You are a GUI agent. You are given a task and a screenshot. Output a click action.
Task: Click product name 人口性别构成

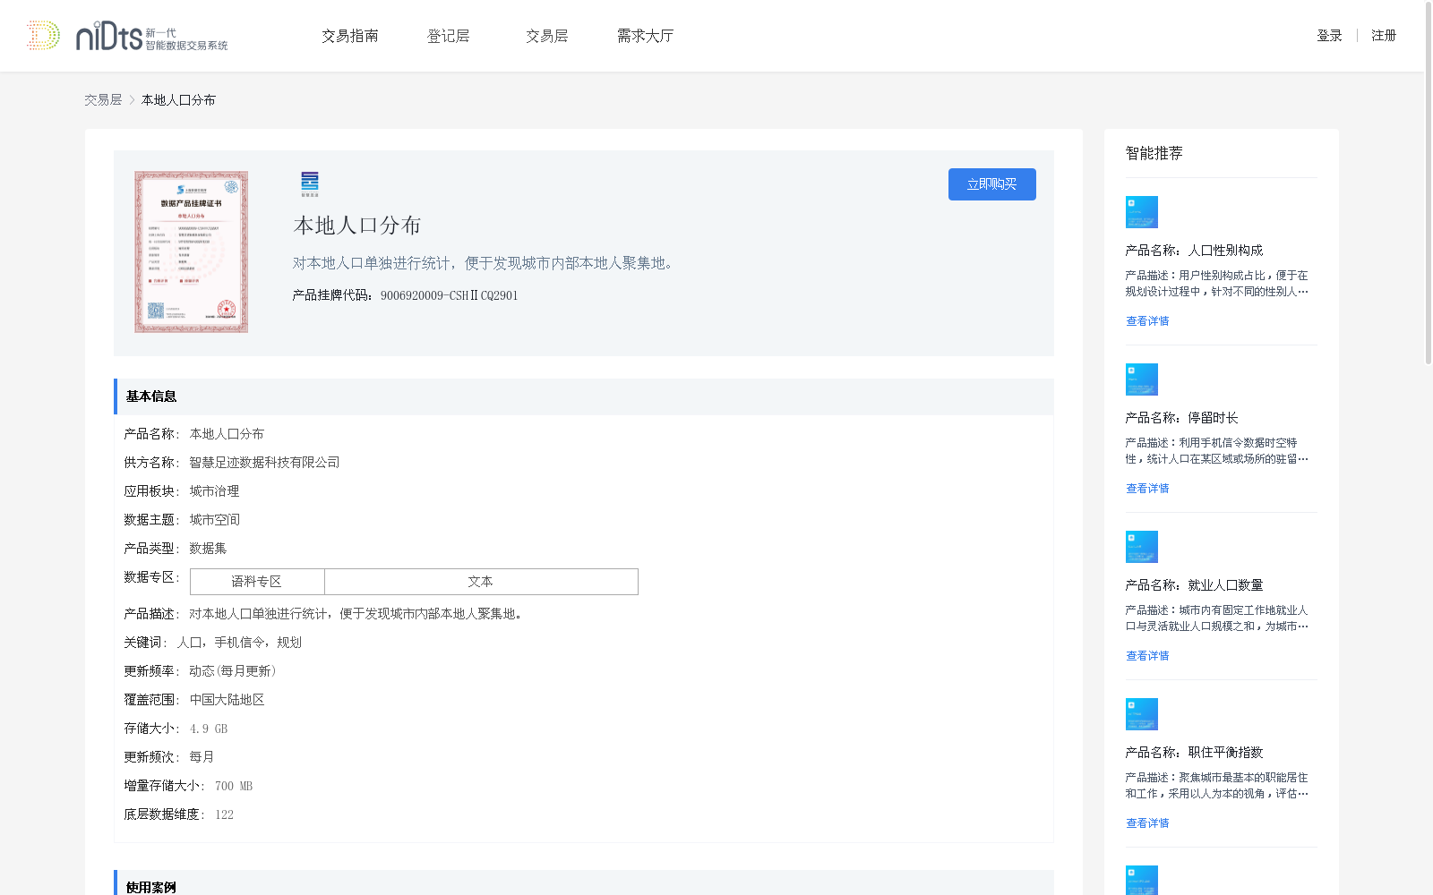1225,251
